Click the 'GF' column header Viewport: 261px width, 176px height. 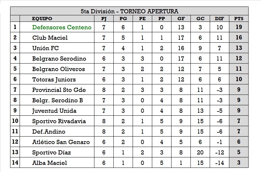click(181, 19)
